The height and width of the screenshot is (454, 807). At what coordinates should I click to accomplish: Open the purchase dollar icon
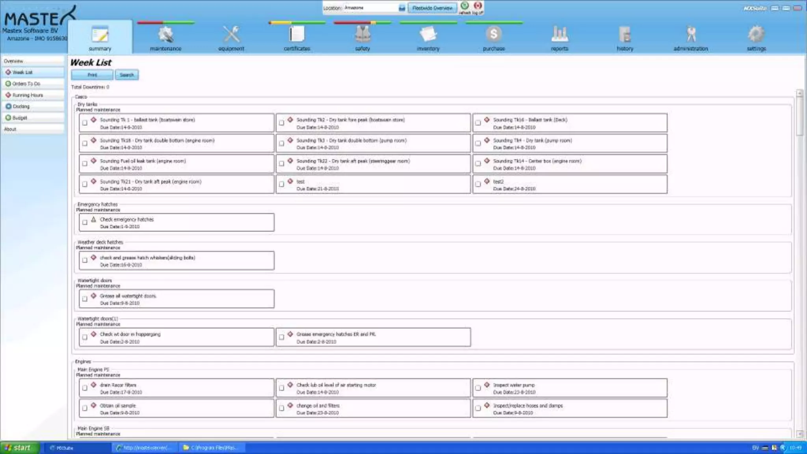[x=494, y=35]
